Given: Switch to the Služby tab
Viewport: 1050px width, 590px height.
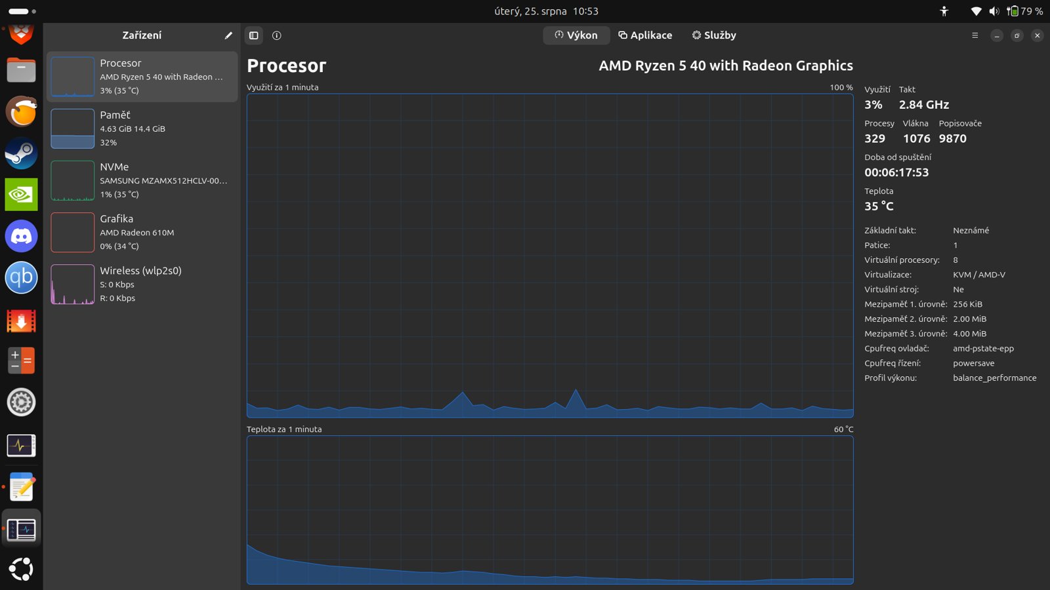Looking at the screenshot, I should point(714,35).
